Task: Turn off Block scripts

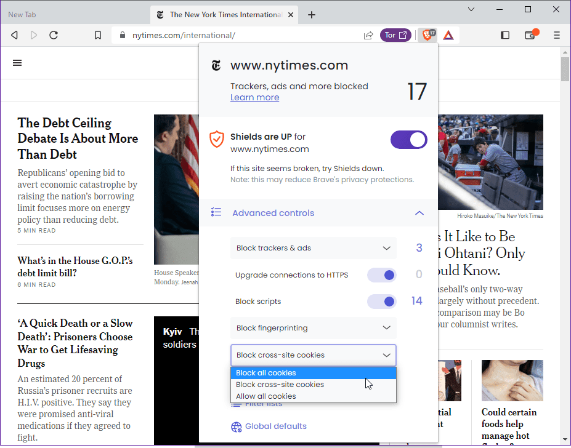Action: click(381, 302)
